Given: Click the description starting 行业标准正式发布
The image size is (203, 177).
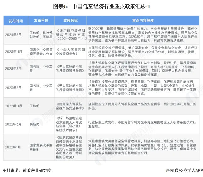Looking at the screenshot, I should coord(142,124).
